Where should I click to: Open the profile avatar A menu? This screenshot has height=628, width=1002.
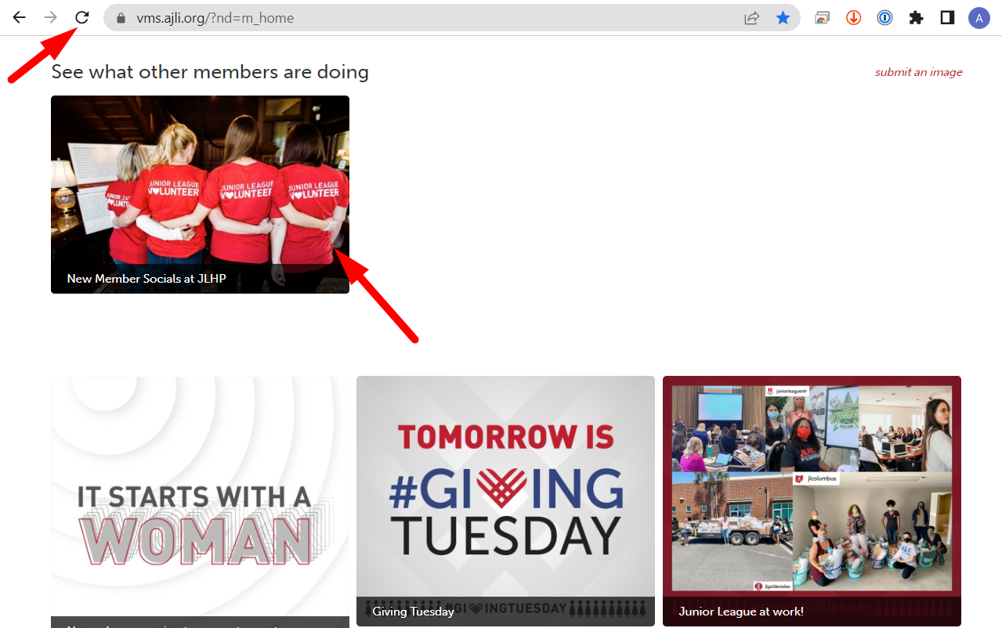[978, 17]
